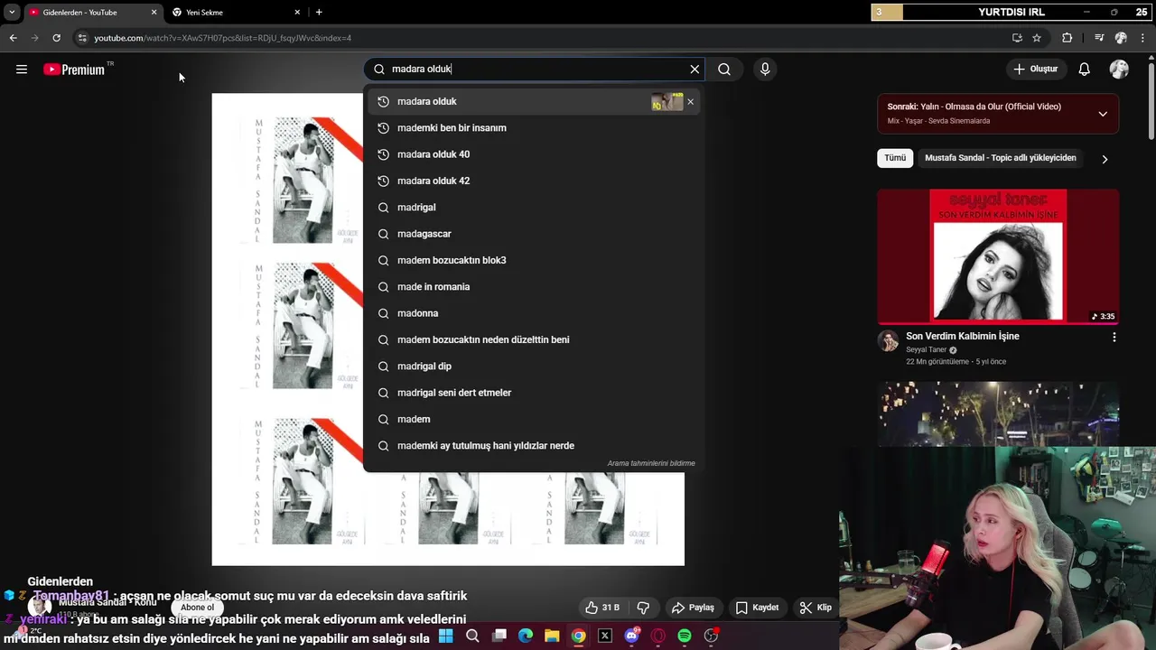Select the plain 'madem' suggestion
1156x650 pixels.
534,419
